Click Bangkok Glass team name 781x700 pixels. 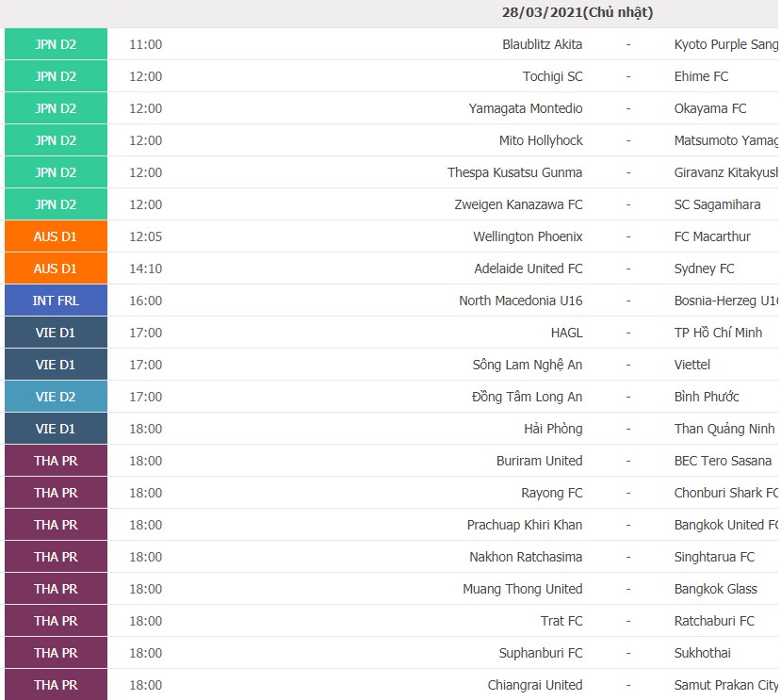click(x=715, y=589)
